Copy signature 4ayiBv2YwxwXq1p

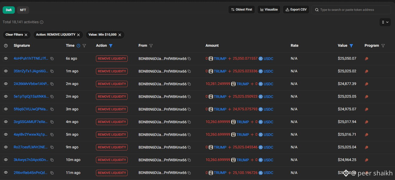52,135
